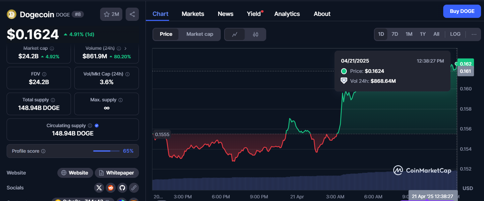Click the $861.9M volume value
484x201 pixels.
point(94,56)
